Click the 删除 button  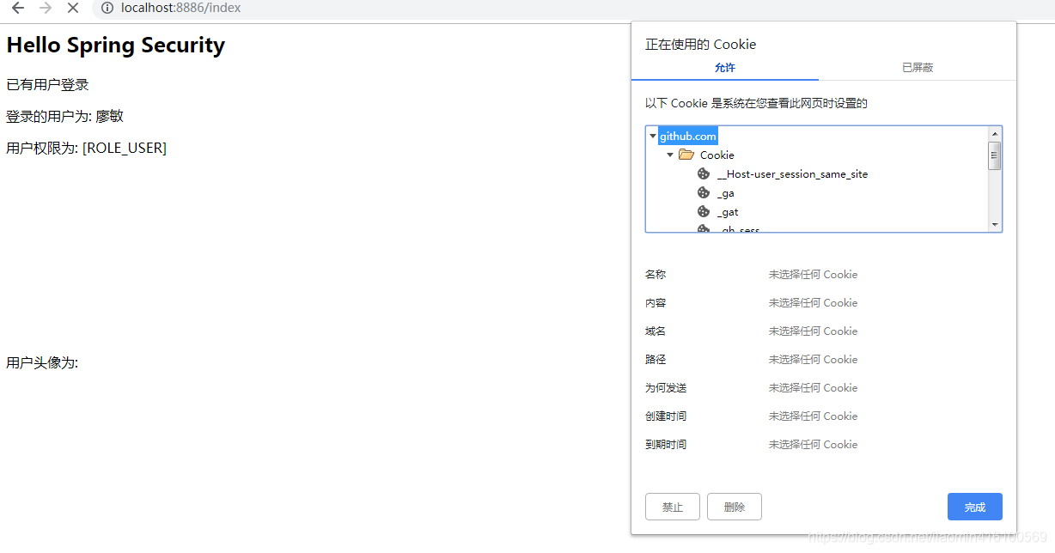pos(734,507)
